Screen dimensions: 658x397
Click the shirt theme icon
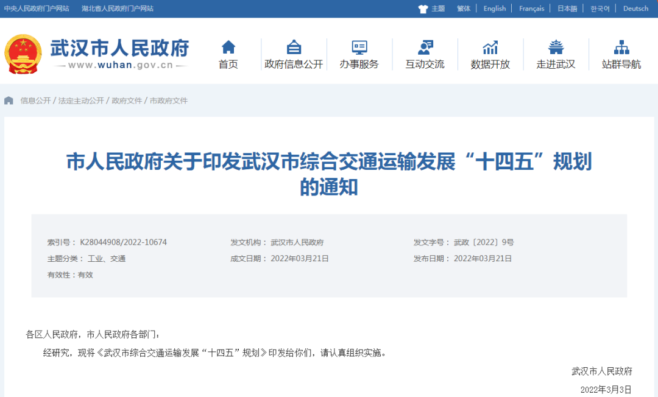pos(423,9)
